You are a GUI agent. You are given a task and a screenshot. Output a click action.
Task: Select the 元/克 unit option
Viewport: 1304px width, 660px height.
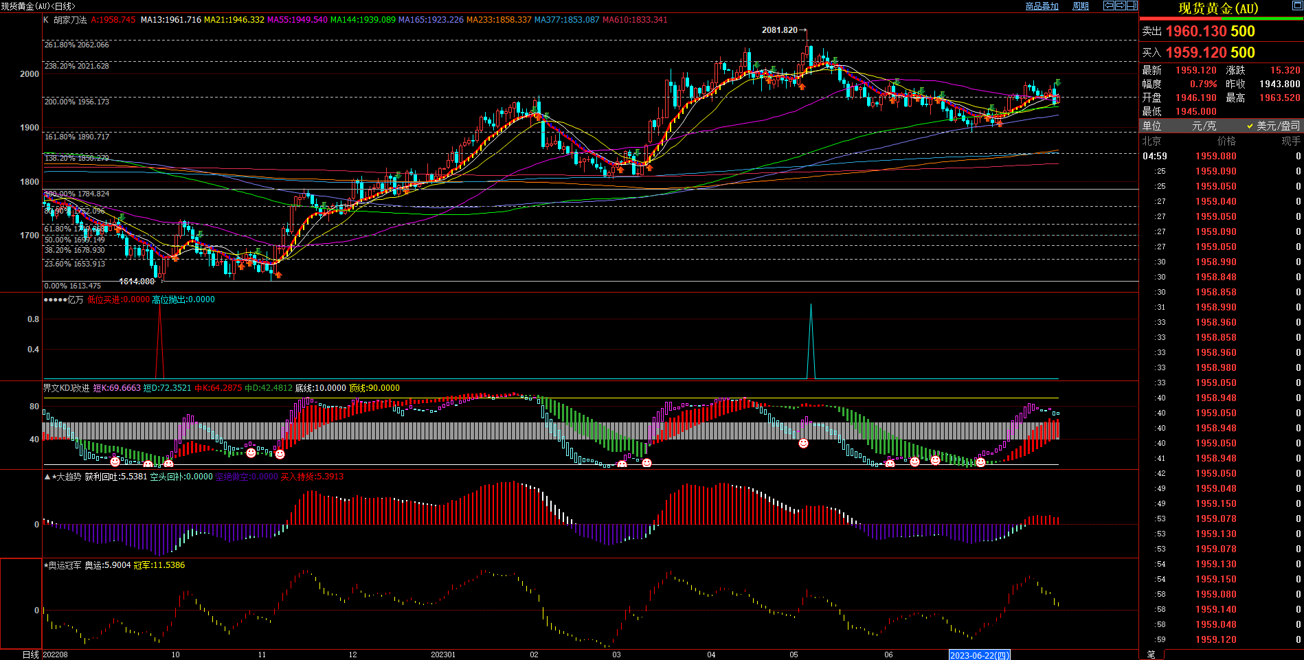point(1204,126)
